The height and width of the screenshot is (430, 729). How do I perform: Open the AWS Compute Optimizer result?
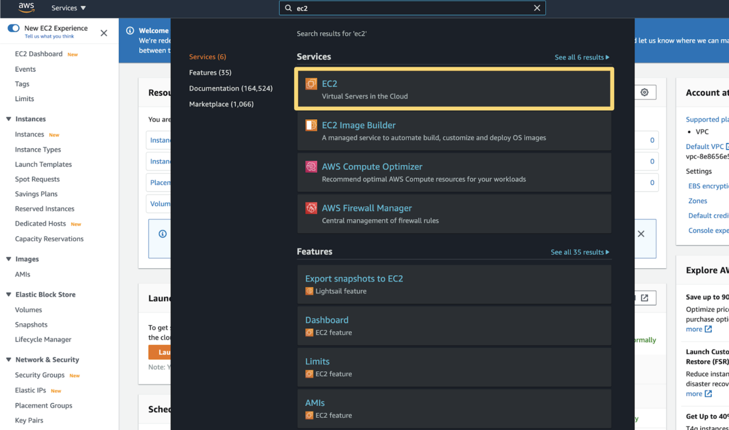point(454,172)
